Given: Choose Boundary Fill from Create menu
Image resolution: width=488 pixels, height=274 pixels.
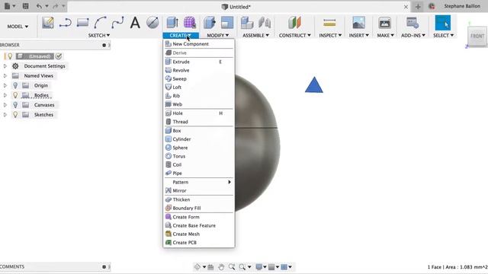Looking at the screenshot, I should point(198,208).
